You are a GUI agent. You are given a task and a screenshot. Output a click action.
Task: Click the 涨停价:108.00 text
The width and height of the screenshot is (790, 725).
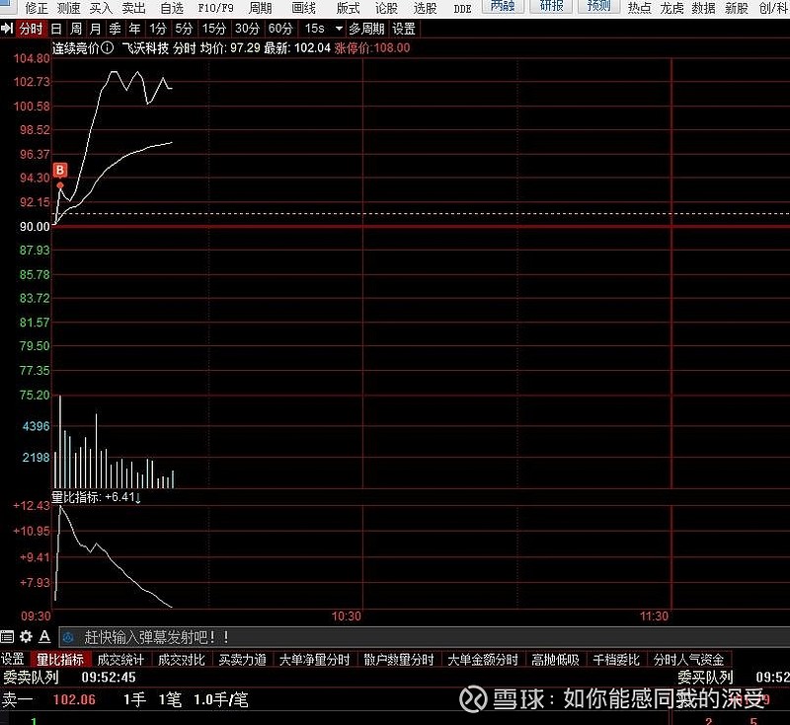[372, 47]
